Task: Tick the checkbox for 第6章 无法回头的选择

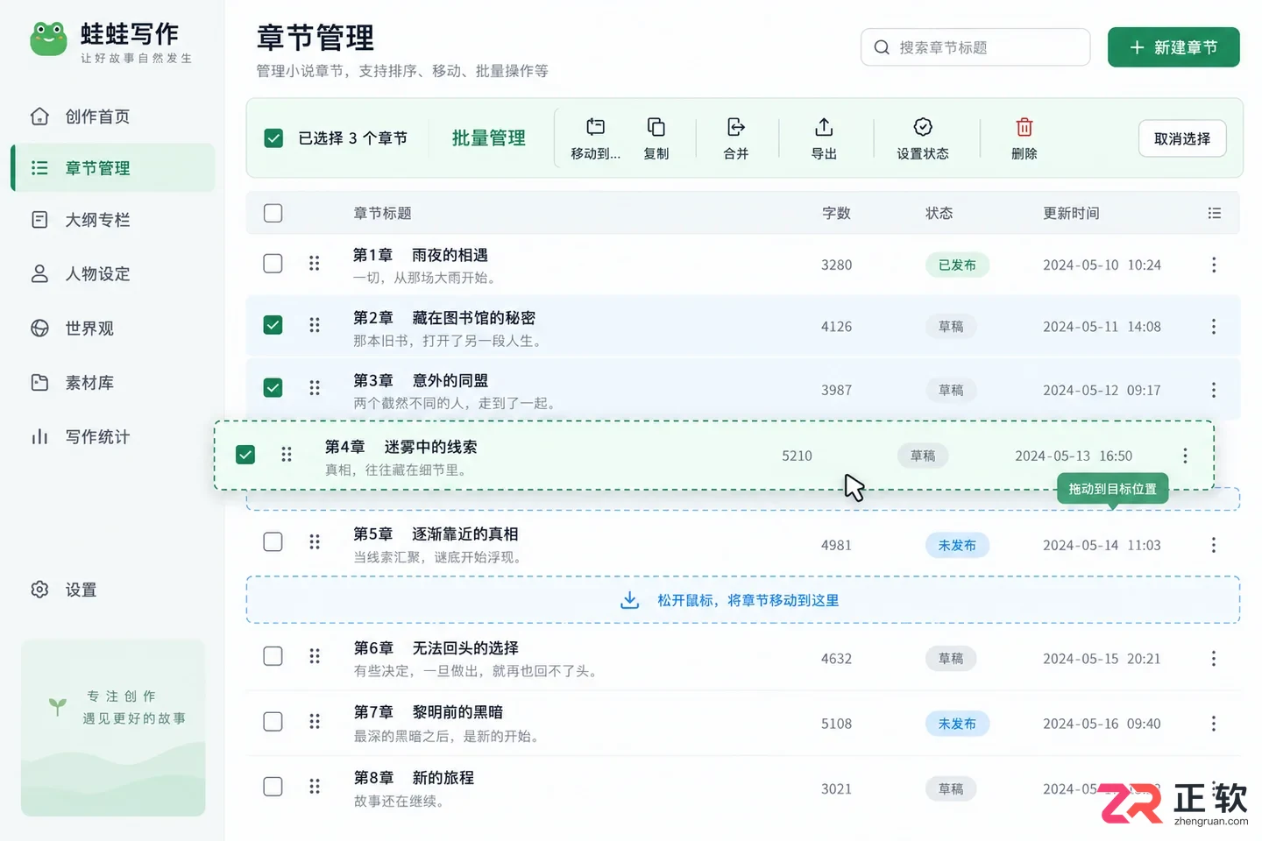Action: coord(273,656)
